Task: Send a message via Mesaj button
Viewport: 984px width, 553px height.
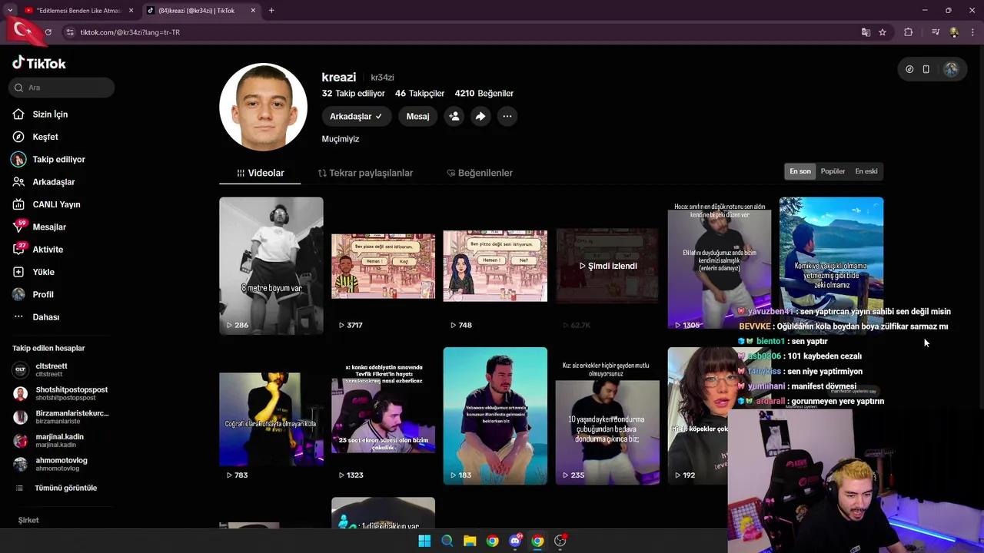Action: click(x=417, y=116)
